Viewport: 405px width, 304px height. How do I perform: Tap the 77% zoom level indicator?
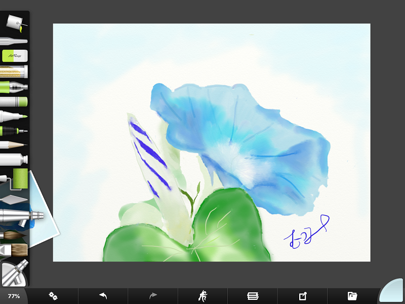tap(14, 296)
